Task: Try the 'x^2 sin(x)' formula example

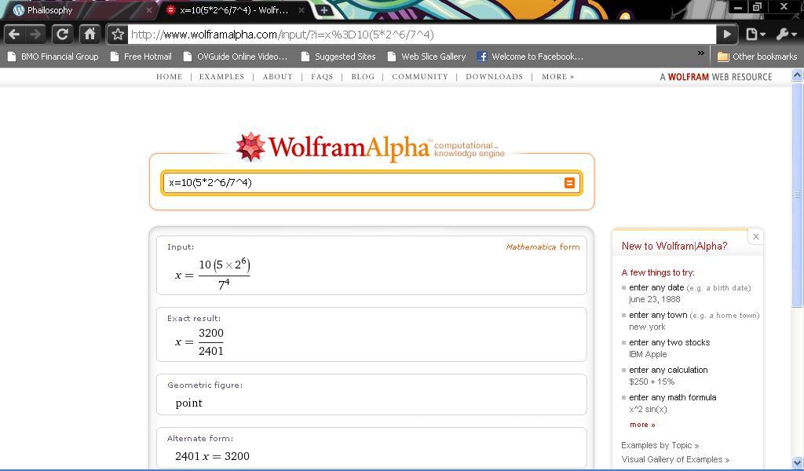Action: pos(648,410)
